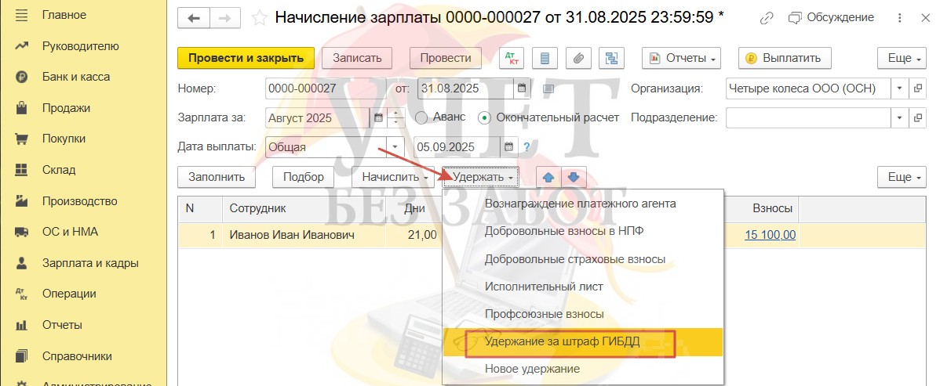
Task: Move the row down with arrow button
Action: pos(574,177)
